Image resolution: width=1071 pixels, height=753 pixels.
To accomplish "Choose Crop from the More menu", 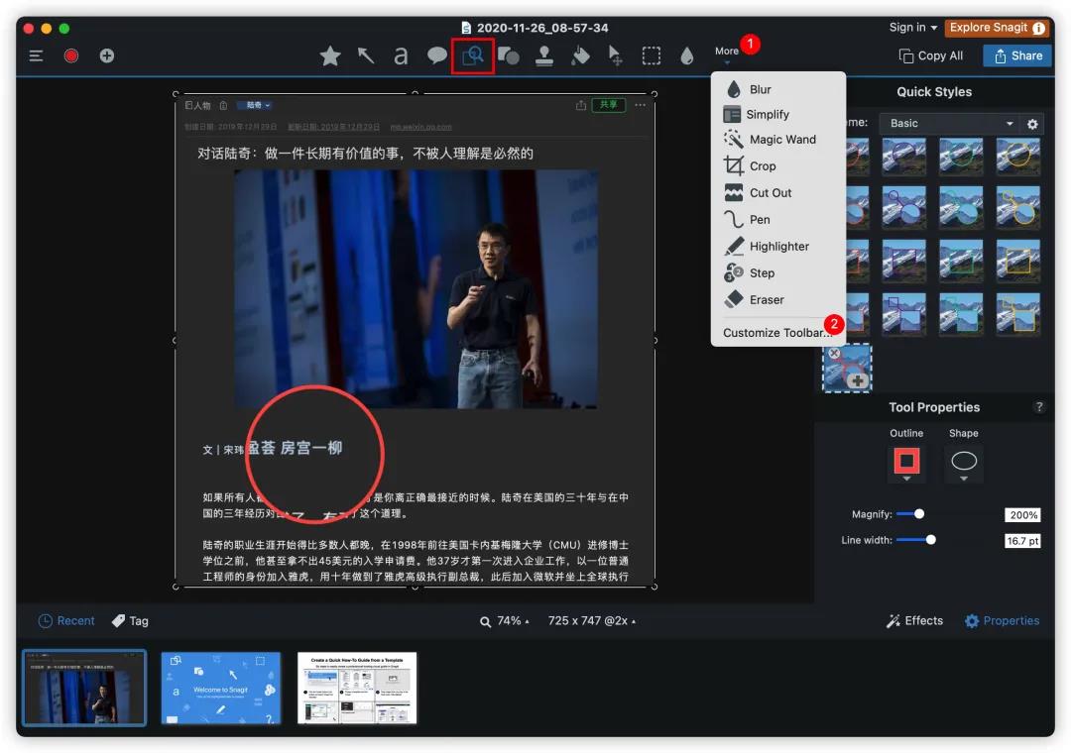I will pos(764,165).
